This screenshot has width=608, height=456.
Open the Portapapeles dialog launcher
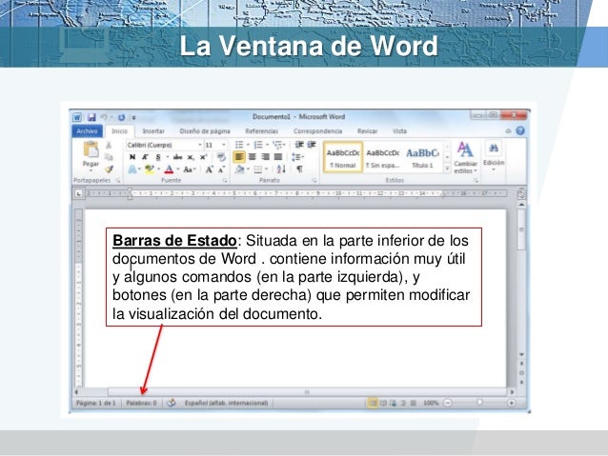click(118, 181)
